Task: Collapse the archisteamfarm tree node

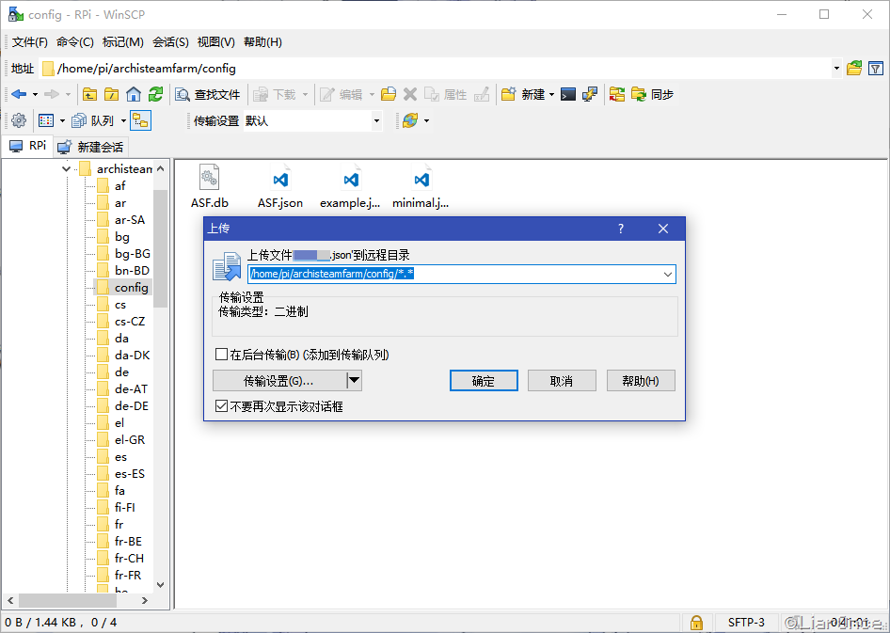Action: pos(67,168)
